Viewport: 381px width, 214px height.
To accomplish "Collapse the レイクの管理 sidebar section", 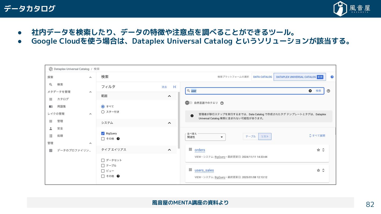I will (x=90, y=114).
